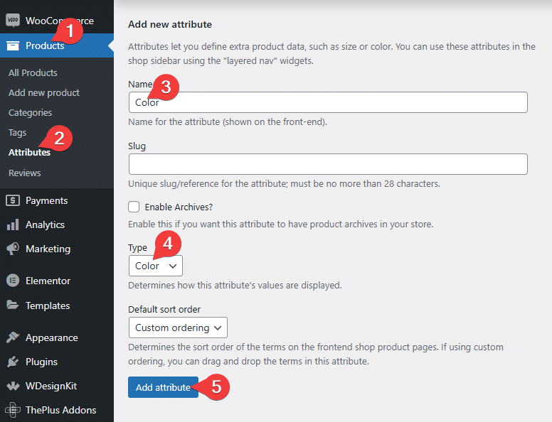Open the Categories submenu

pyautogui.click(x=31, y=112)
